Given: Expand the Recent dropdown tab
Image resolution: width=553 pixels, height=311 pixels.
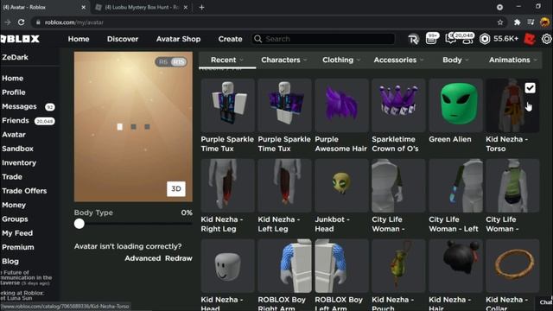Looking at the screenshot, I should (x=227, y=60).
